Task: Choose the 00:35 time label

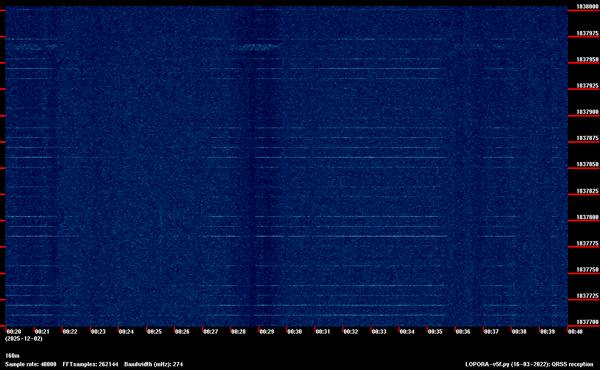Action: 435,332
